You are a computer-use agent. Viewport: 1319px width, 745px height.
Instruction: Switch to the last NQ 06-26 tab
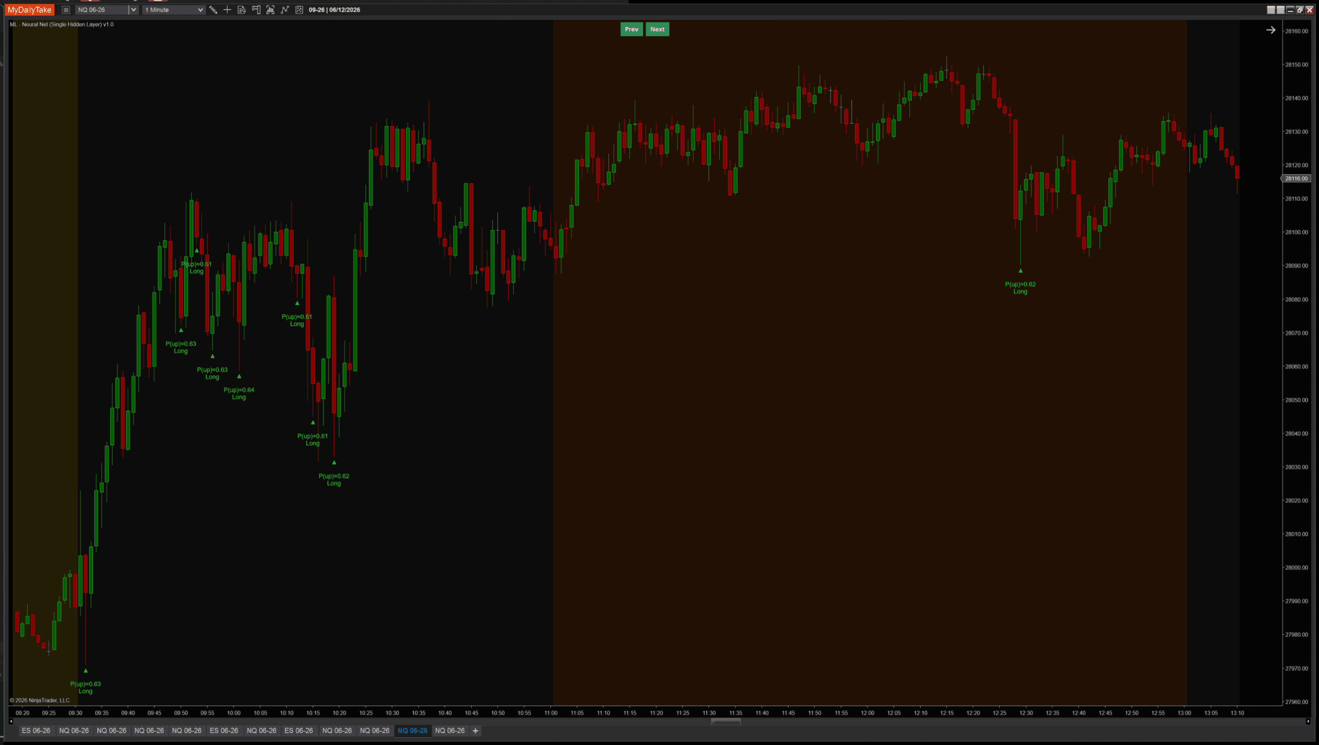point(450,731)
